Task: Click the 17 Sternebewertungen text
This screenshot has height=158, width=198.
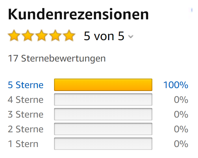Action: [57, 59]
